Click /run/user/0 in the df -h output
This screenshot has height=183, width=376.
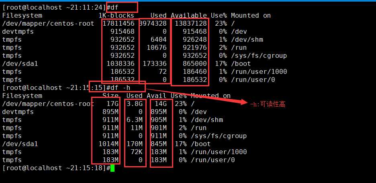[213, 160]
